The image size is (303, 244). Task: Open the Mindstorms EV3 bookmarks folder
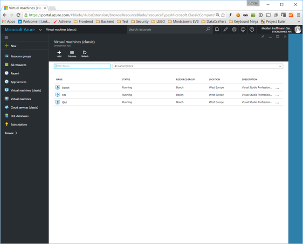coord(183,21)
